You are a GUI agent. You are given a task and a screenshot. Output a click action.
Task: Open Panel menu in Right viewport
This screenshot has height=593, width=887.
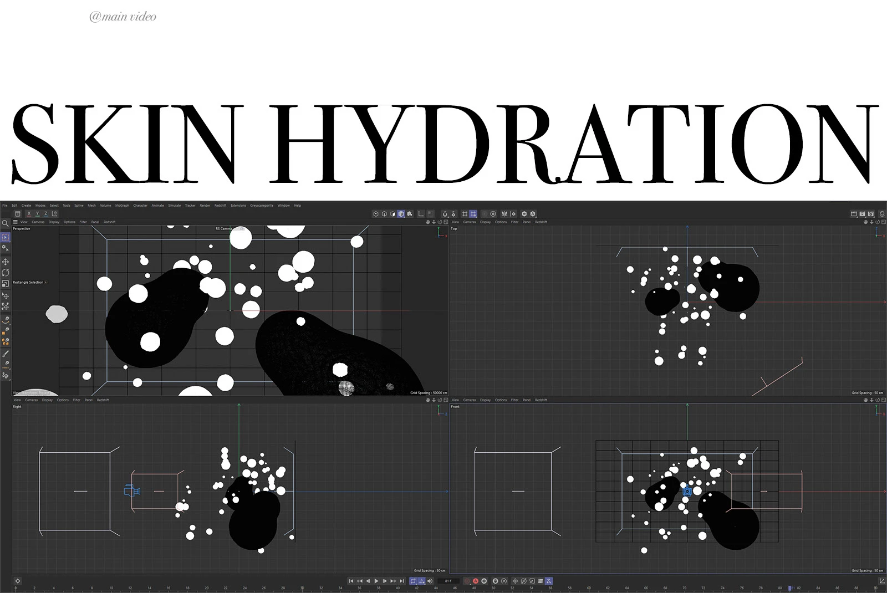pyautogui.click(x=89, y=400)
